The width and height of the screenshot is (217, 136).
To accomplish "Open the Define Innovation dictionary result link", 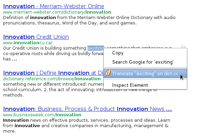I will 53,73.
